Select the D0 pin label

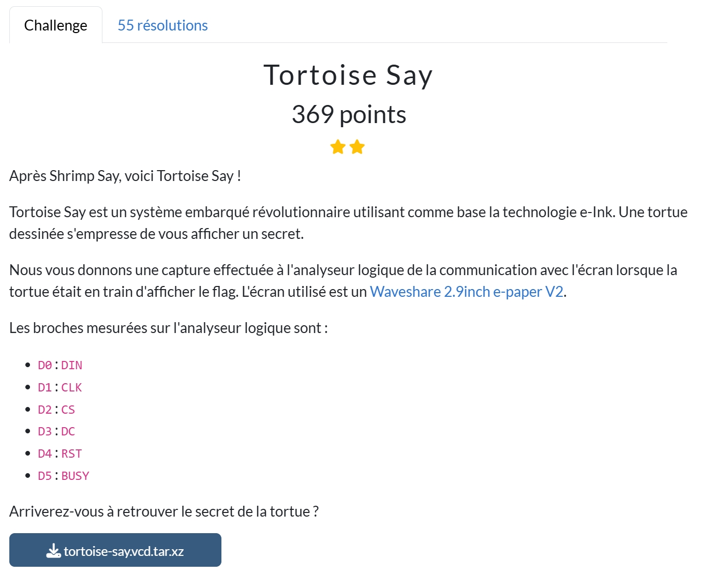(x=44, y=365)
